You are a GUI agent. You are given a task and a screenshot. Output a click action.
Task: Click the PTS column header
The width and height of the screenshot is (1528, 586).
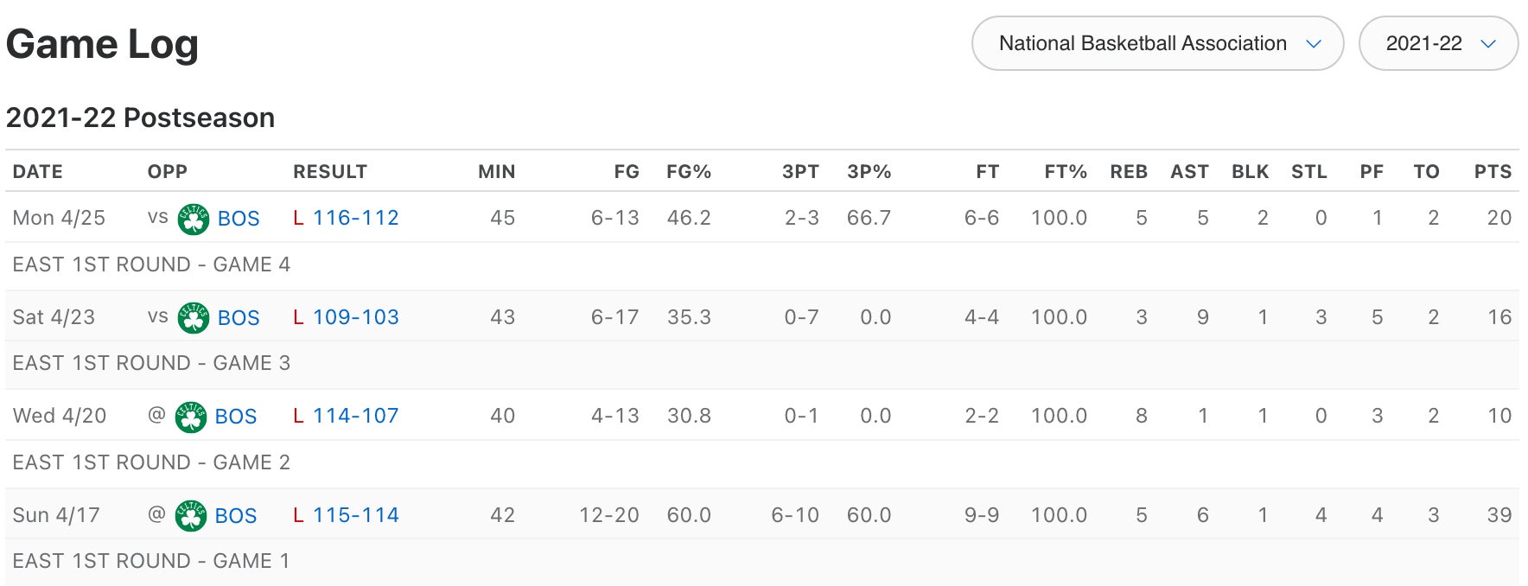pos(1493,171)
